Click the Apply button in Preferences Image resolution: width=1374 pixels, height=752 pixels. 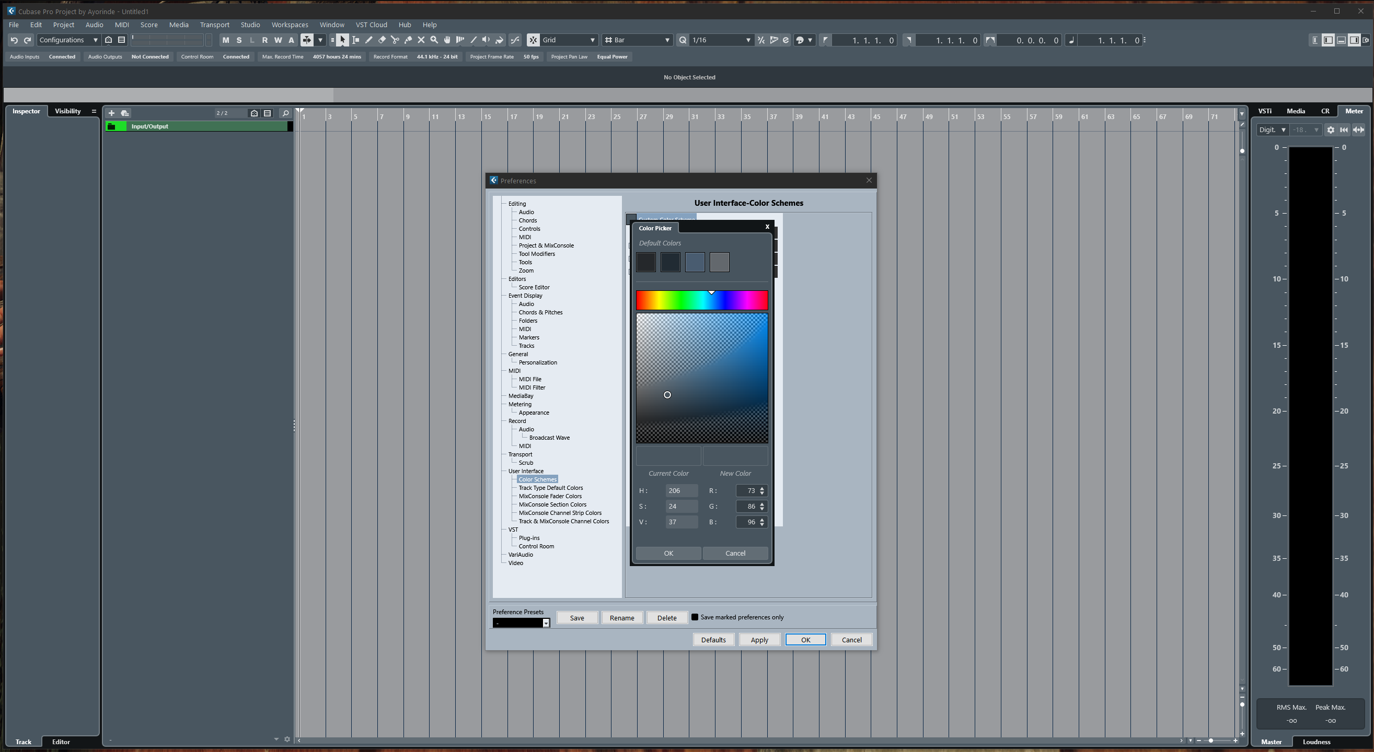(759, 640)
